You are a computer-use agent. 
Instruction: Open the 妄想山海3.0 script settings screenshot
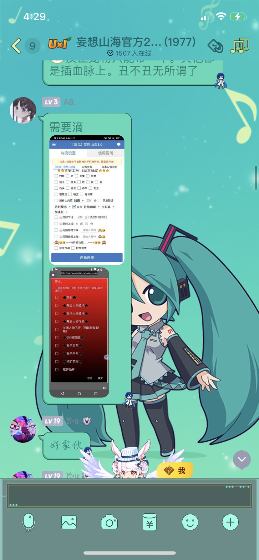[x=87, y=200]
